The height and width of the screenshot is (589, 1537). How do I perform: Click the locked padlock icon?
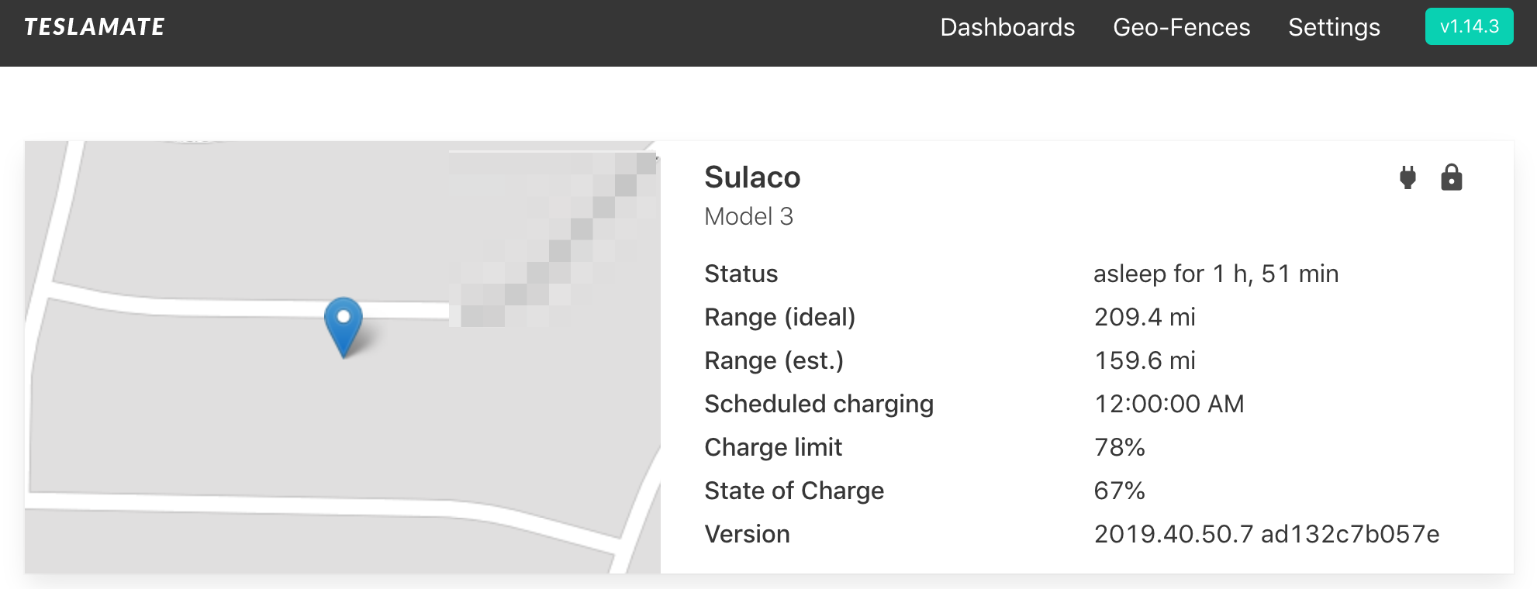pyautogui.click(x=1451, y=177)
